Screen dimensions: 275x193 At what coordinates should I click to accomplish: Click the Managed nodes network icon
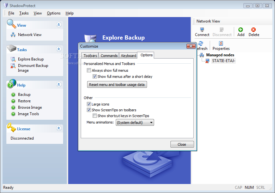[202, 55]
